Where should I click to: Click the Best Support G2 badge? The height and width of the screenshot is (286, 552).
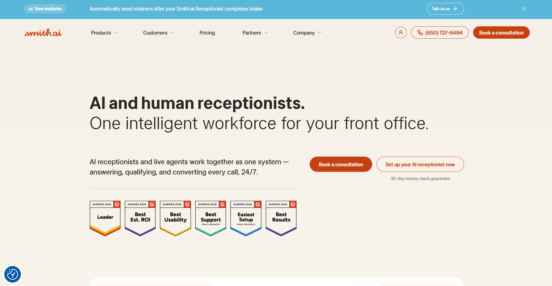pyautogui.click(x=211, y=218)
